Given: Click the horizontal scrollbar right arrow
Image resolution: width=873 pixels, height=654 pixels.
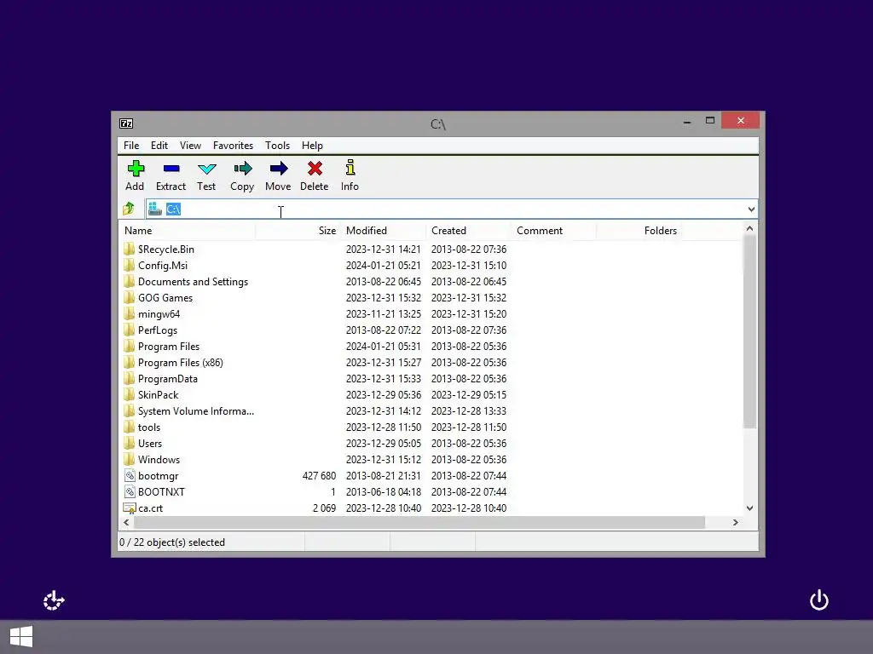Looking at the screenshot, I should (x=736, y=522).
